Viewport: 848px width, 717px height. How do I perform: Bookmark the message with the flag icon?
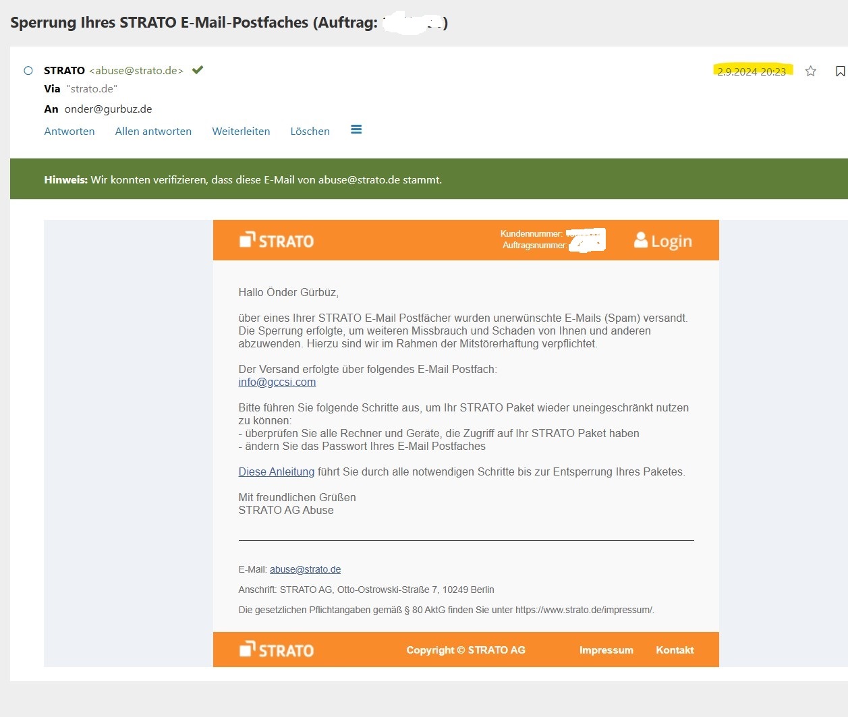[x=840, y=71]
